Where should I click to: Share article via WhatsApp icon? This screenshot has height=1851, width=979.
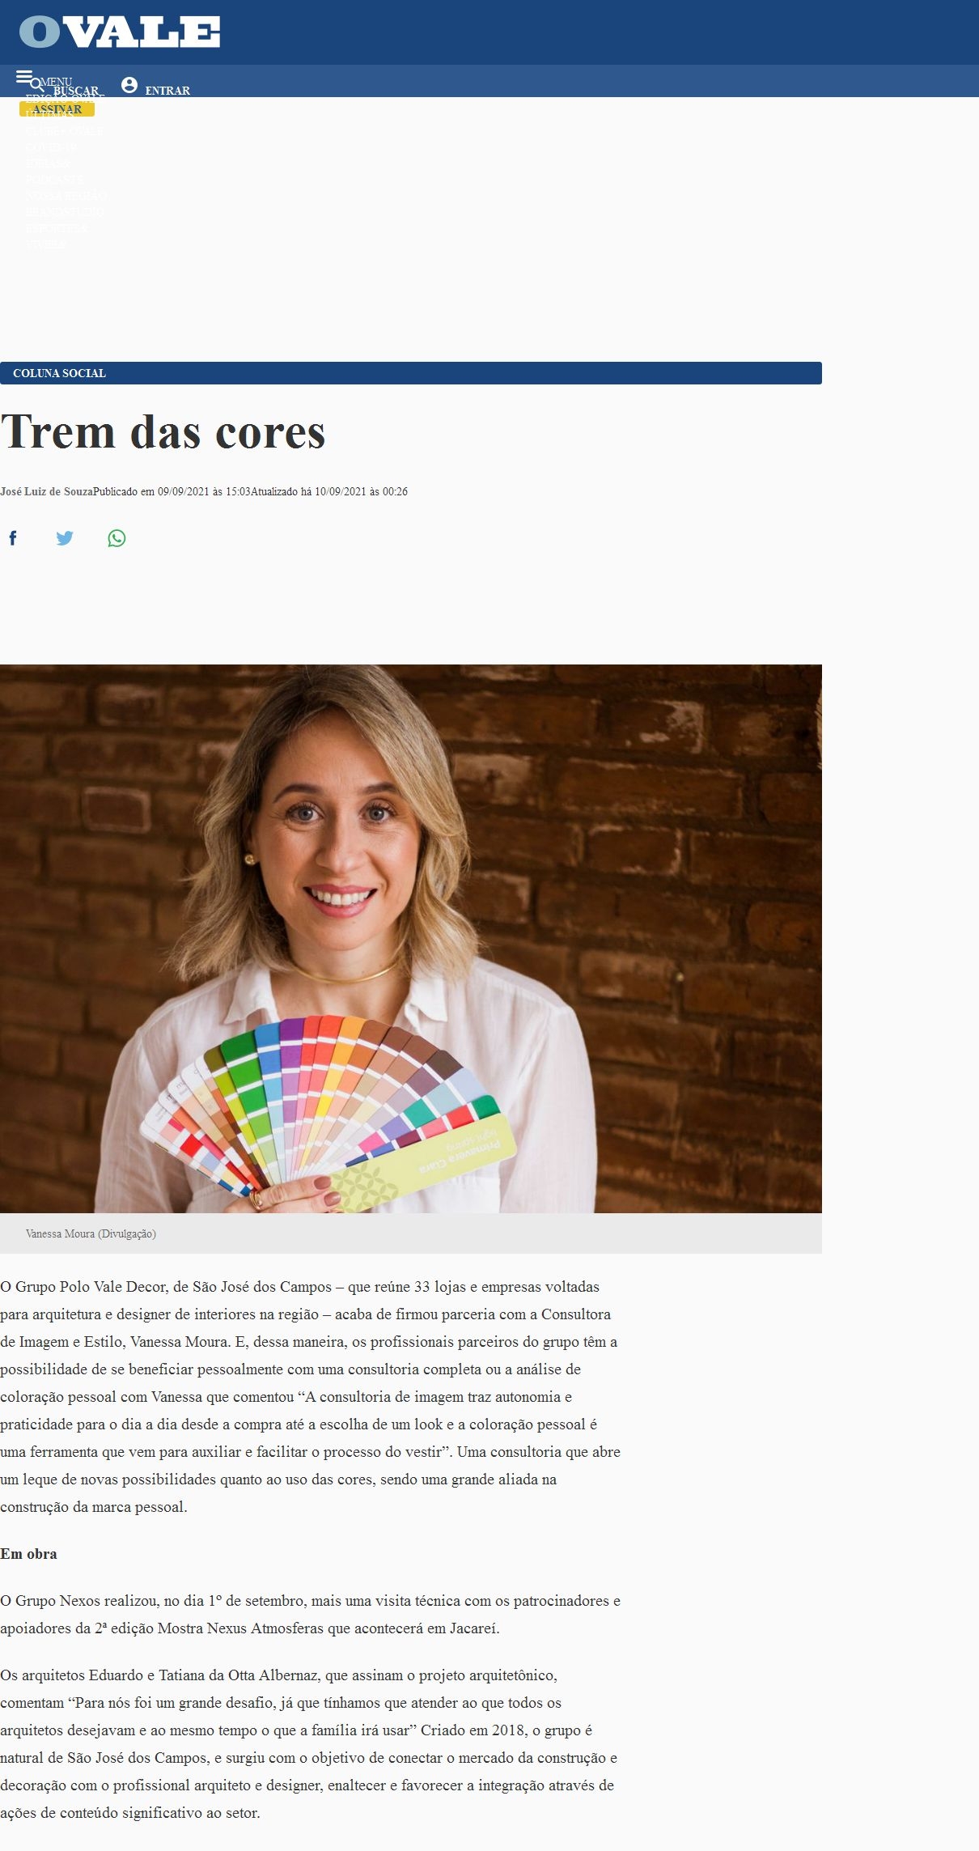tap(117, 538)
